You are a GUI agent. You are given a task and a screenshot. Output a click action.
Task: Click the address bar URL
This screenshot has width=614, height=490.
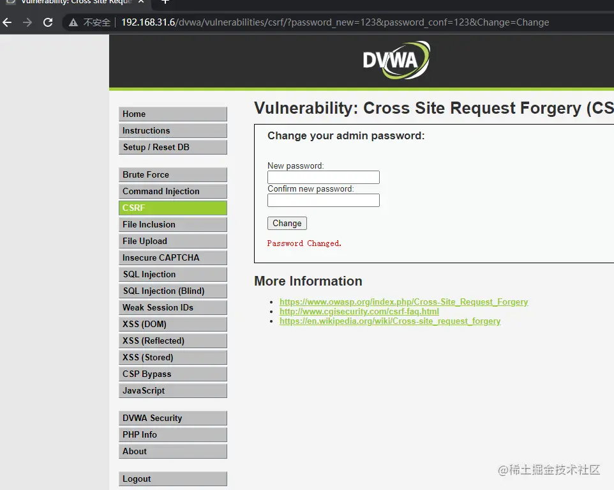pos(335,22)
